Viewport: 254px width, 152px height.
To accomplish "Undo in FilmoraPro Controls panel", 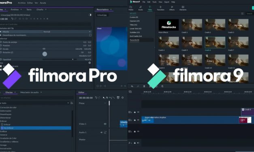I will click(12, 19).
